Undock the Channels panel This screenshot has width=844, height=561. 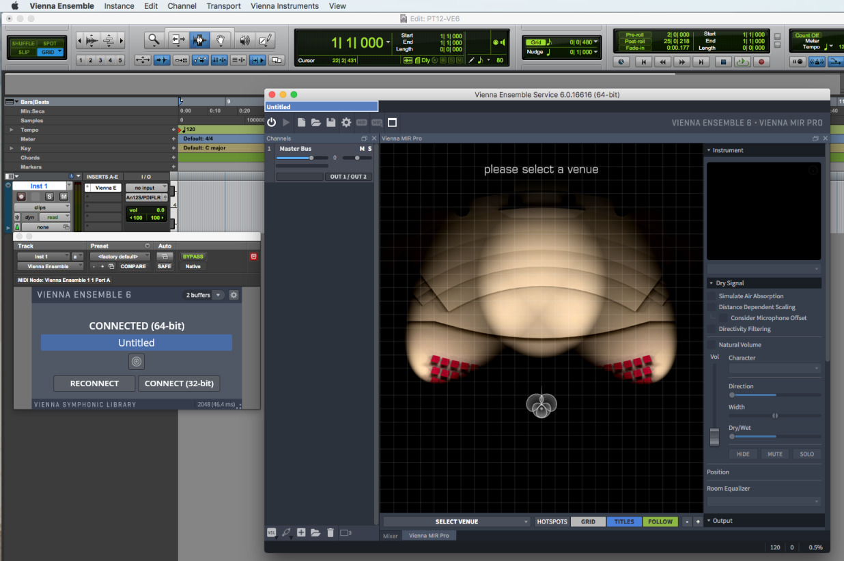click(x=365, y=139)
